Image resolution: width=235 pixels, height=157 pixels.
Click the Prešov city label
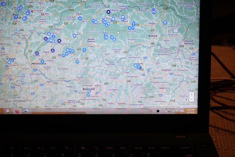point(152,24)
